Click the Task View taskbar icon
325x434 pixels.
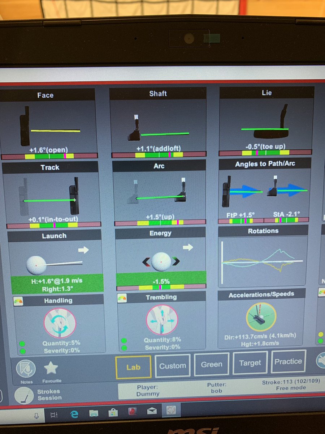[54, 415]
